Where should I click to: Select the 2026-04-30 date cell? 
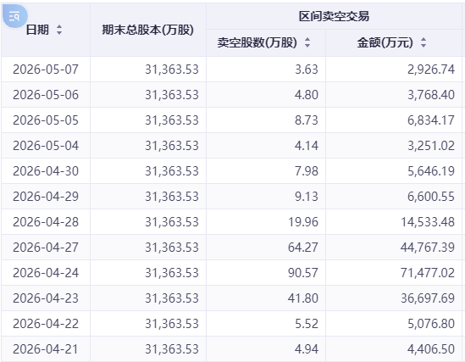[46, 171]
